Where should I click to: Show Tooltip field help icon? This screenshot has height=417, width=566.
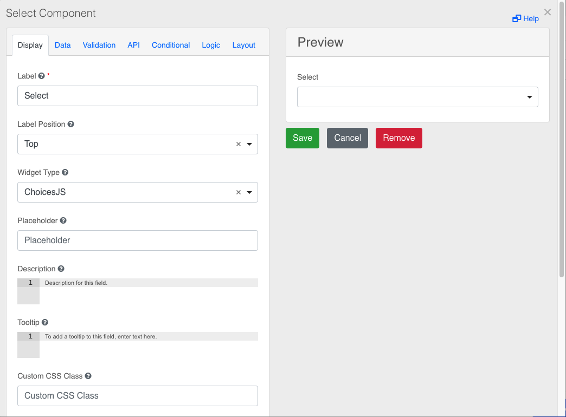coord(45,322)
